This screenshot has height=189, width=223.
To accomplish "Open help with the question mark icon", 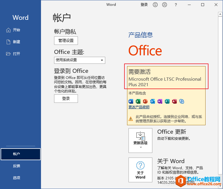I will (x=176, y=5).
